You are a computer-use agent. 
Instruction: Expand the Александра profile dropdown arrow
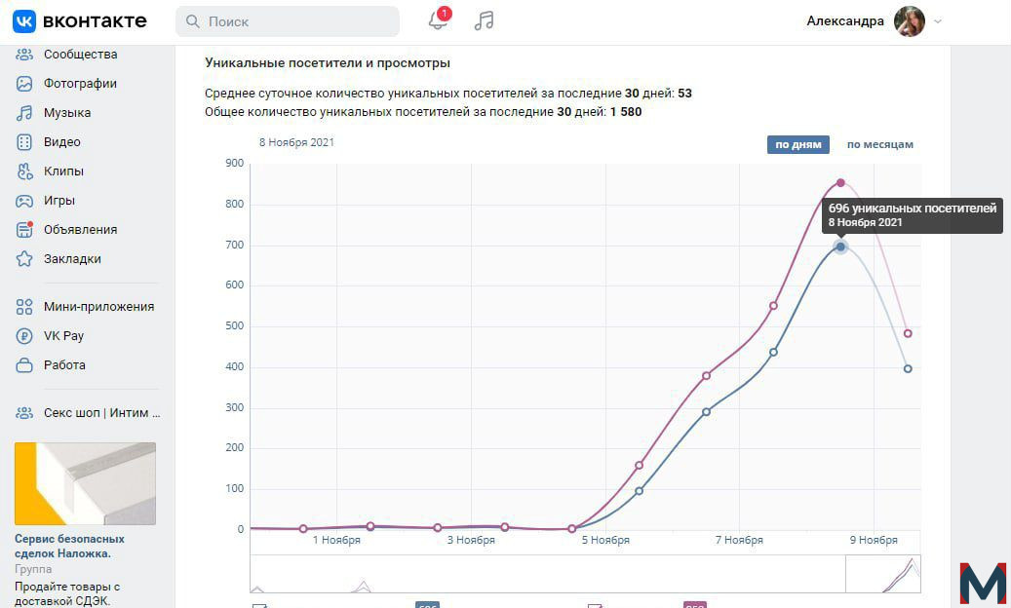(x=938, y=21)
